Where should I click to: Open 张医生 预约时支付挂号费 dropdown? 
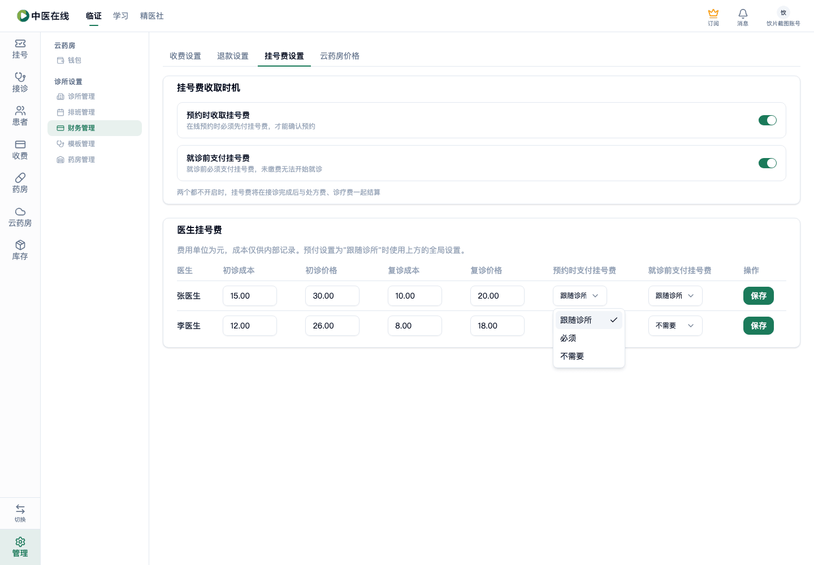(580, 296)
